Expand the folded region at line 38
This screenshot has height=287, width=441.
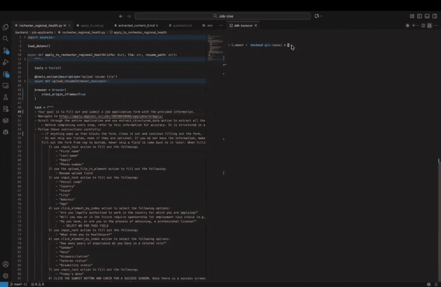pos(26,81)
